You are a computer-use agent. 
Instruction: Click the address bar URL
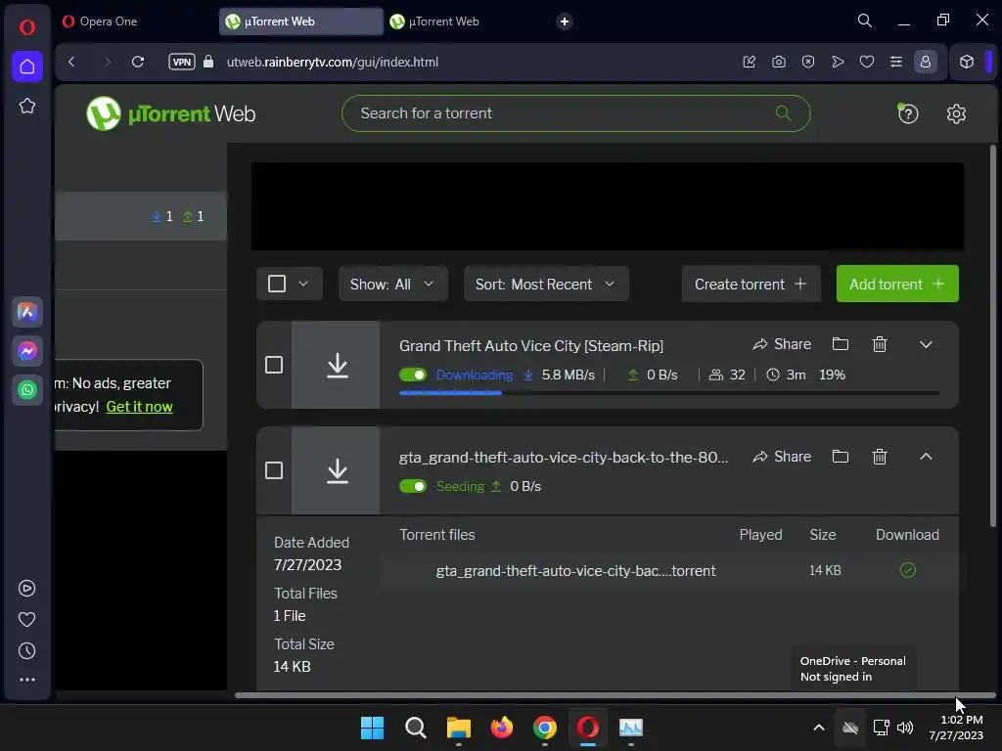333,62
